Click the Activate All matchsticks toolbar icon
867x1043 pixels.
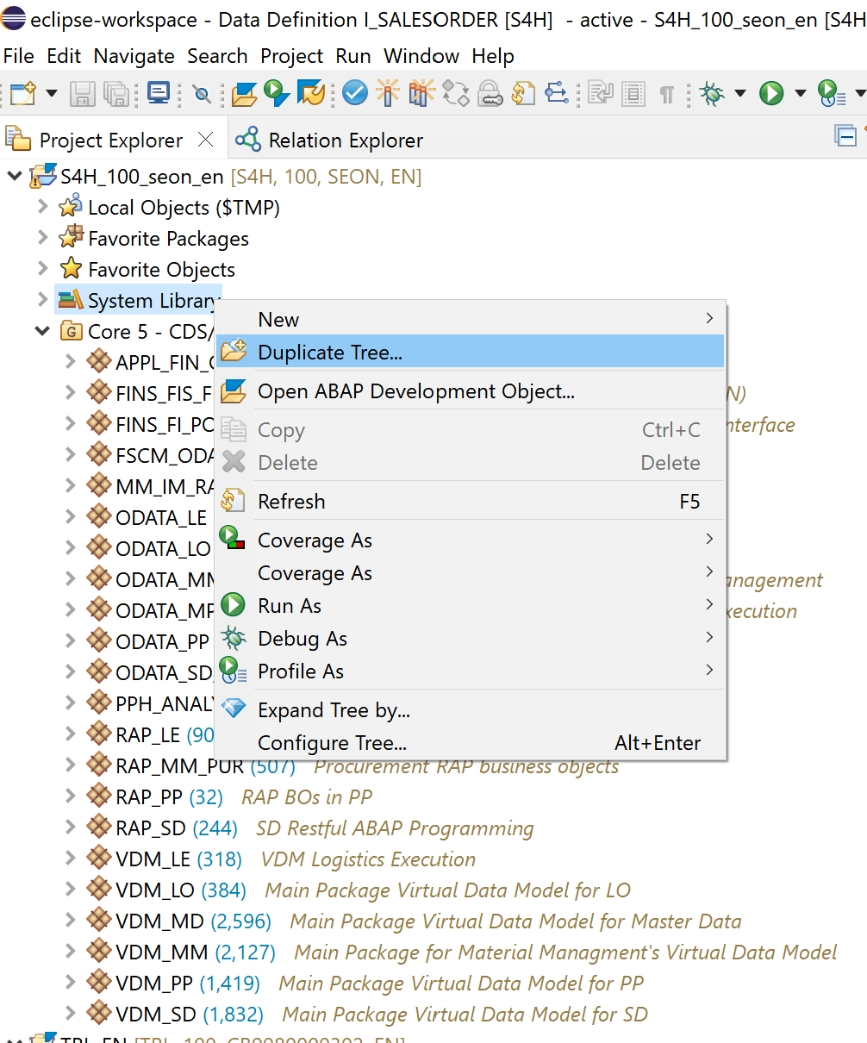tap(421, 92)
